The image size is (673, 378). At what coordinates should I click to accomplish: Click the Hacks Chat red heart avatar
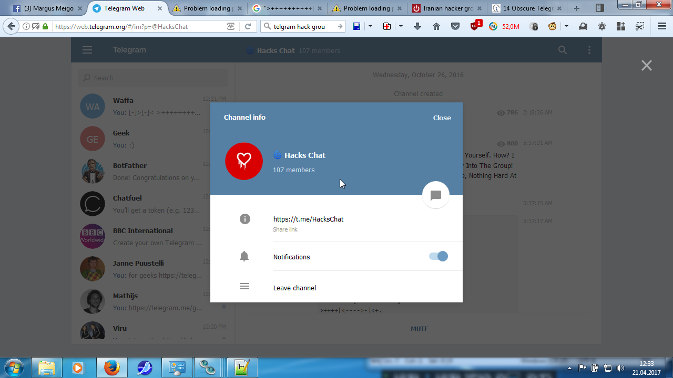pos(244,161)
